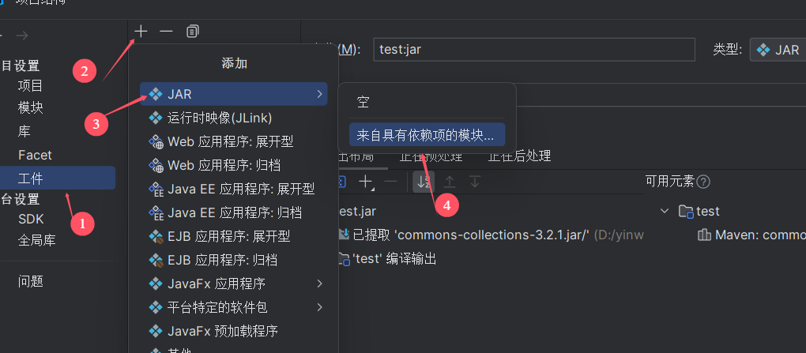Click the copy artifact icon
Screen dimensions: 806x353
192,32
